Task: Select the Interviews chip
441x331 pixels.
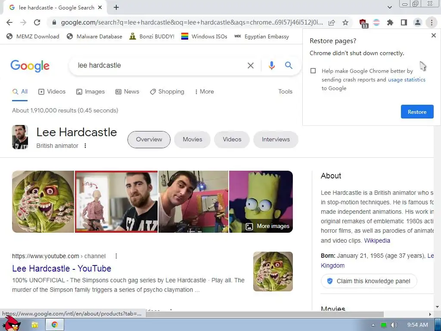Action: click(x=276, y=140)
